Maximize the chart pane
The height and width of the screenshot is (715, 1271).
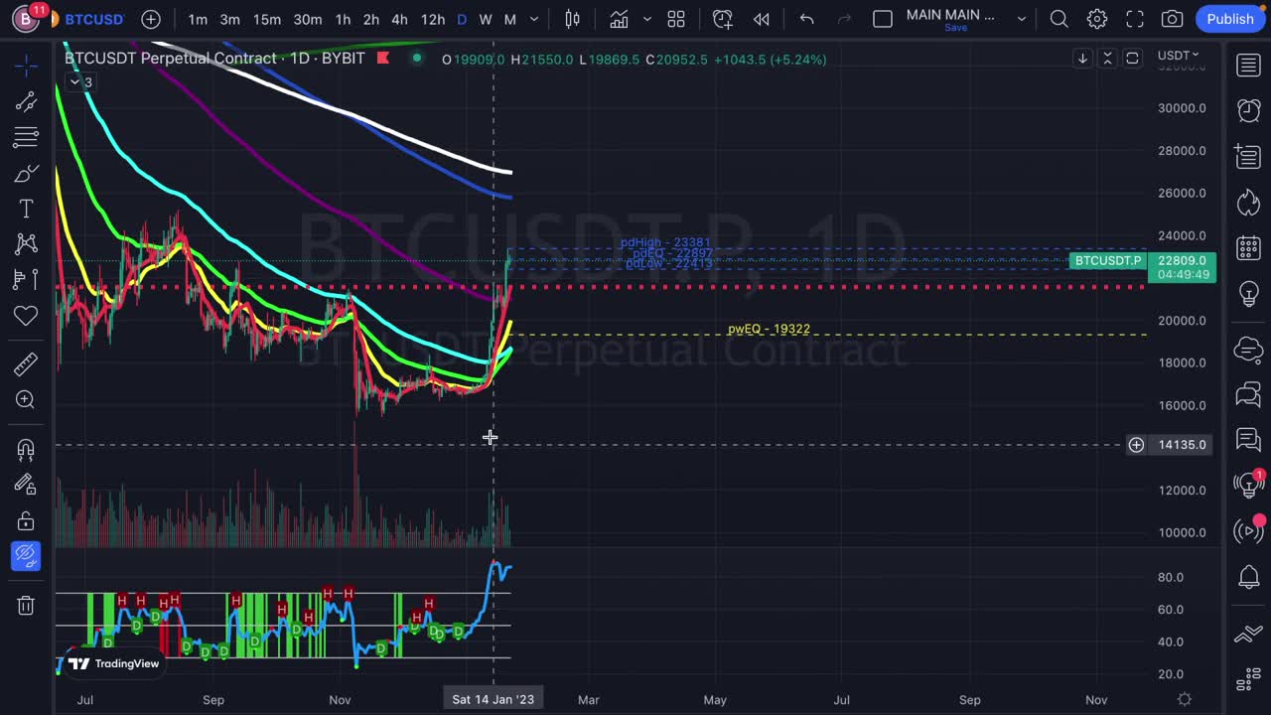tap(1132, 59)
